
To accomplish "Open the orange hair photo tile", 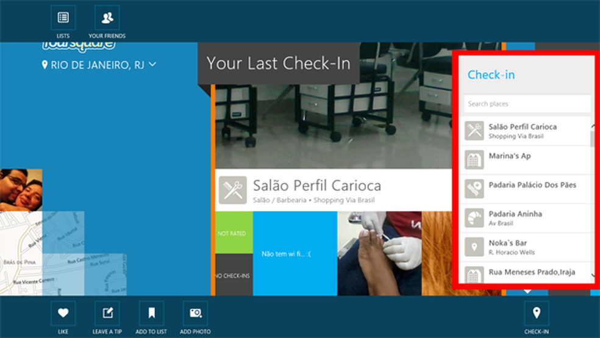I will point(437,253).
